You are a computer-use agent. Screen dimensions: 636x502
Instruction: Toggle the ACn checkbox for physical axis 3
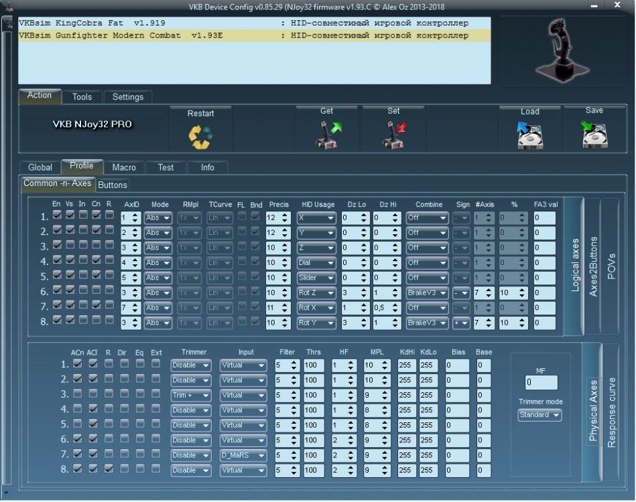(x=78, y=394)
